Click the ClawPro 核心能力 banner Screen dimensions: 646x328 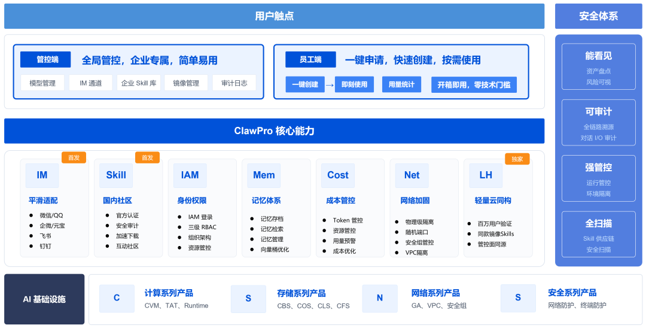(274, 131)
